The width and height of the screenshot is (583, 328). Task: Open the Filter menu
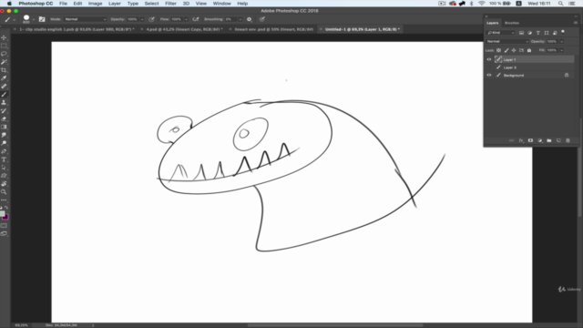(x=170, y=4)
